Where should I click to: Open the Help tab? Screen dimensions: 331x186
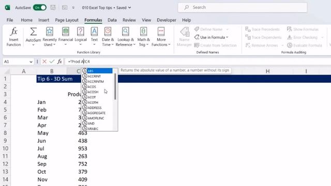pyautogui.click(x=186, y=20)
